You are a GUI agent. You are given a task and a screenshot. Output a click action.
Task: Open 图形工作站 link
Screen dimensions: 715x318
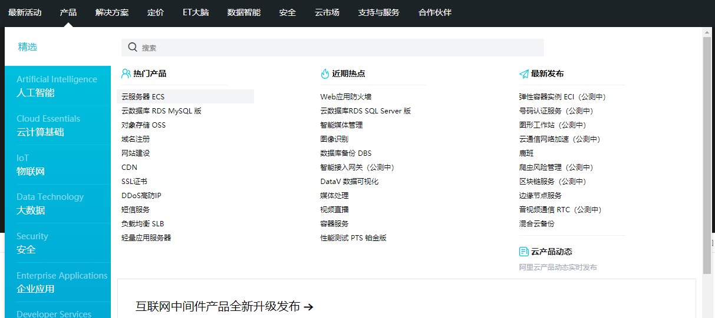tap(554, 125)
